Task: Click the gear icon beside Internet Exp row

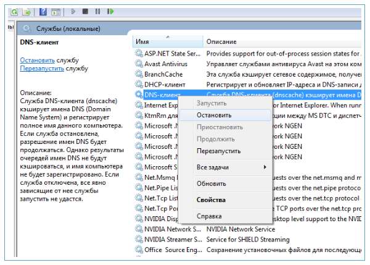Action: 139,105
